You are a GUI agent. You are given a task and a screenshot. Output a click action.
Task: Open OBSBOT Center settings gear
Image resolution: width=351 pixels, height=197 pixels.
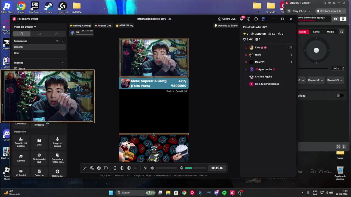click(x=329, y=3)
